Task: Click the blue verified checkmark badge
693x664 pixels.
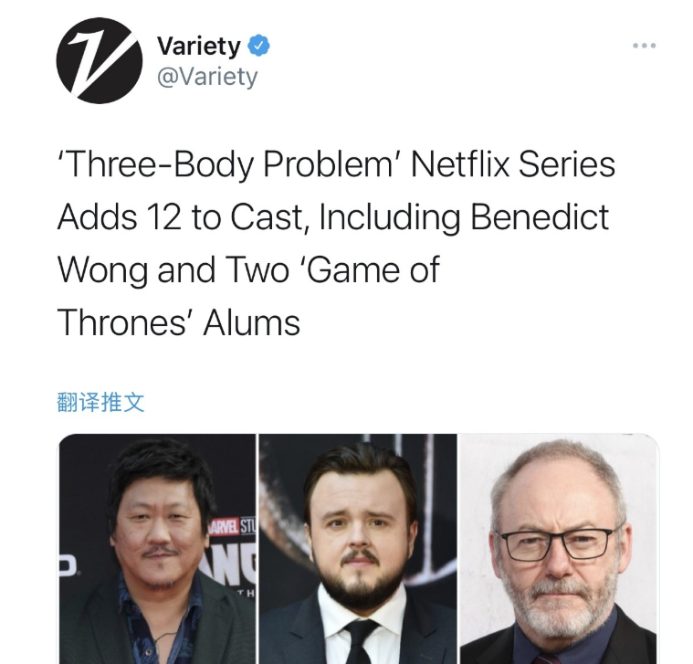Action: (x=258, y=45)
